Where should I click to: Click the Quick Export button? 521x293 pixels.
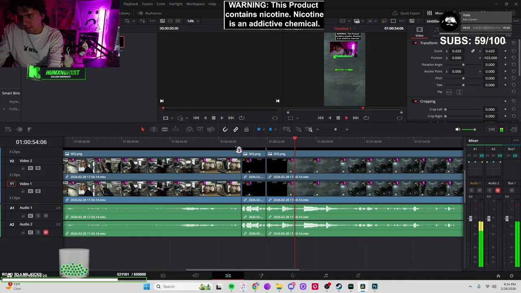pyautogui.click(x=406, y=13)
